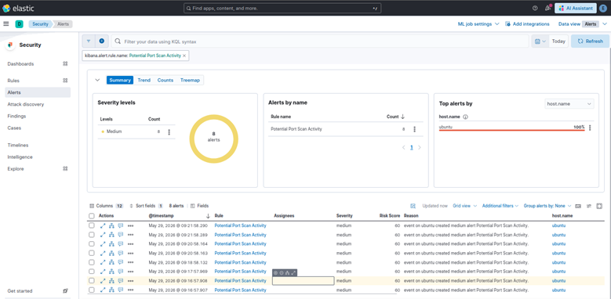Open Rules submenu panel icon
Screen dimensions: 611x299
pyautogui.click(x=65, y=81)
